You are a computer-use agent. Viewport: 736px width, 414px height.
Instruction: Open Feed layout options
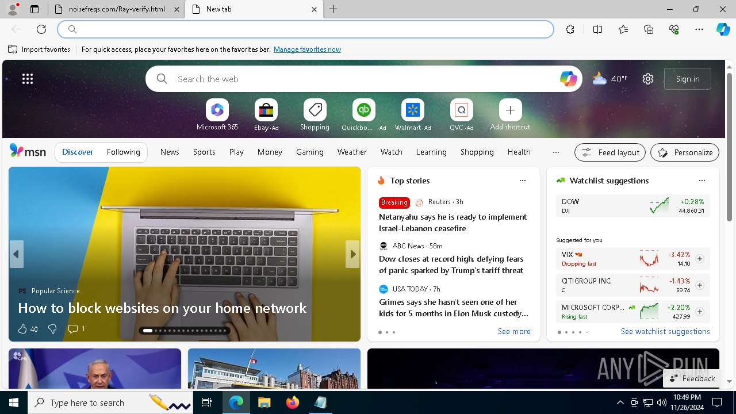[x=610, y=152]
